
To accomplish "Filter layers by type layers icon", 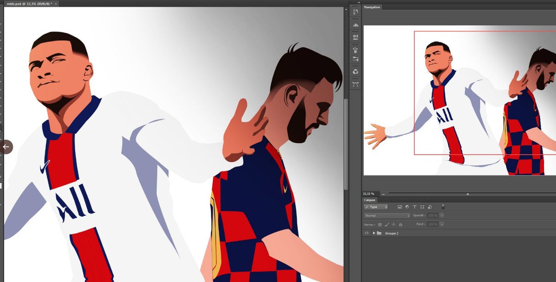I will pyautogui.click(x=415, y=207).
